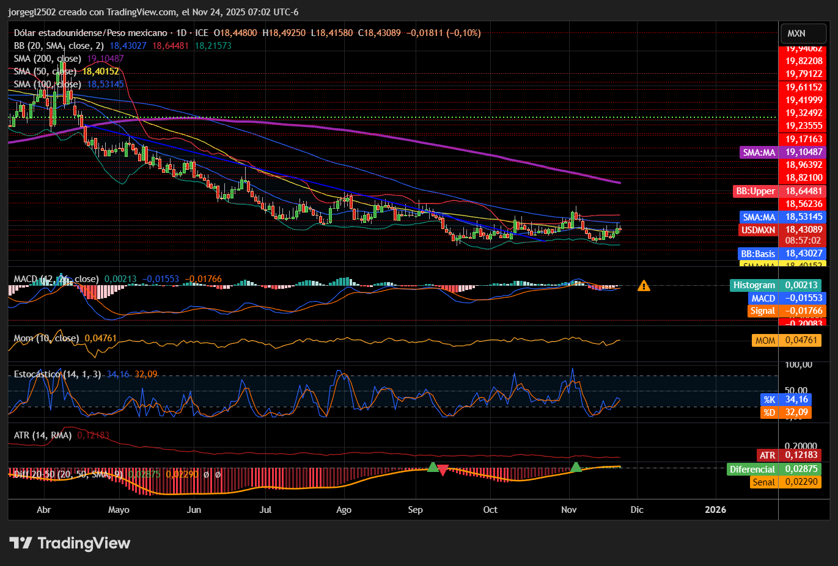838x566 pixels.
Task: Click the MACD indicator legend label
Action: point(56,279)
